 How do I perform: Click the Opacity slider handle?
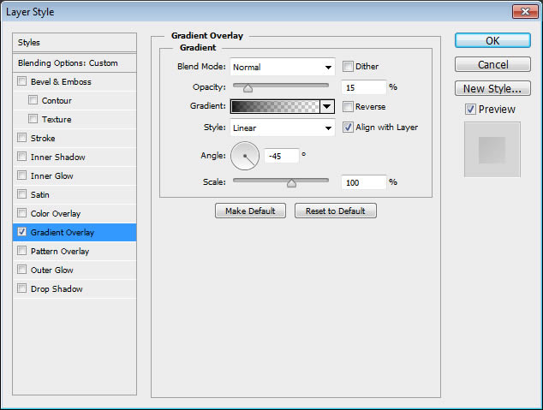248,88
